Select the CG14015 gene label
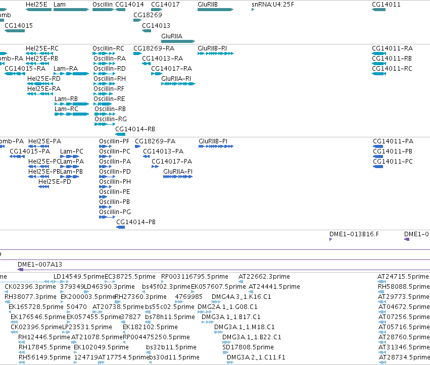The width and height of the screenshot is (430, 365). click(x=19, y=25)
